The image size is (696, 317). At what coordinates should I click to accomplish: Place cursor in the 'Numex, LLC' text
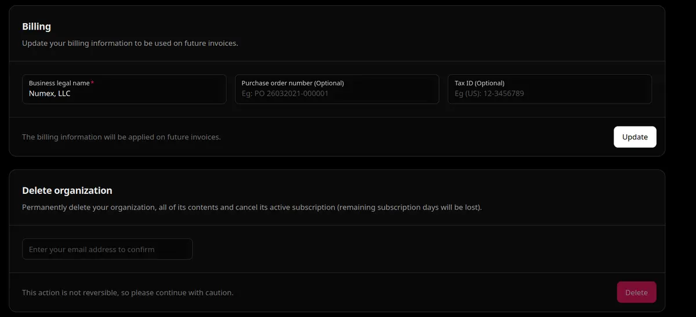[50, 93]
